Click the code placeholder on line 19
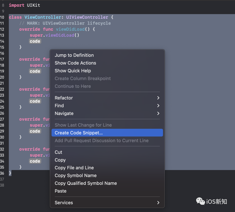 [35, 72]
